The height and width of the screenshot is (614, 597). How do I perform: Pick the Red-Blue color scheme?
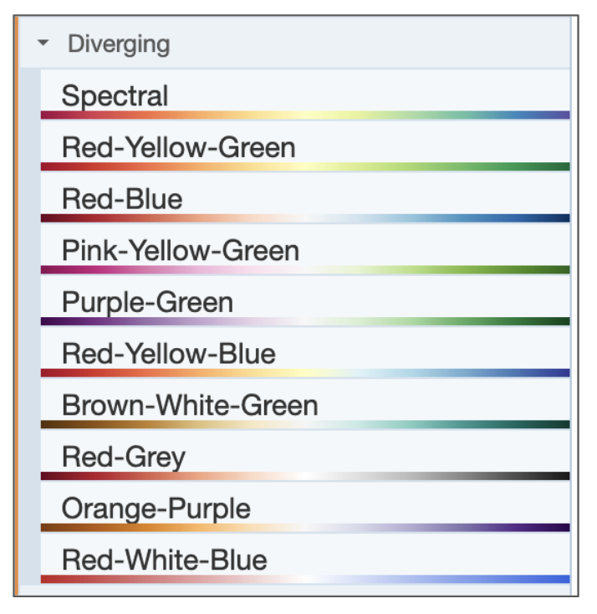122,199
